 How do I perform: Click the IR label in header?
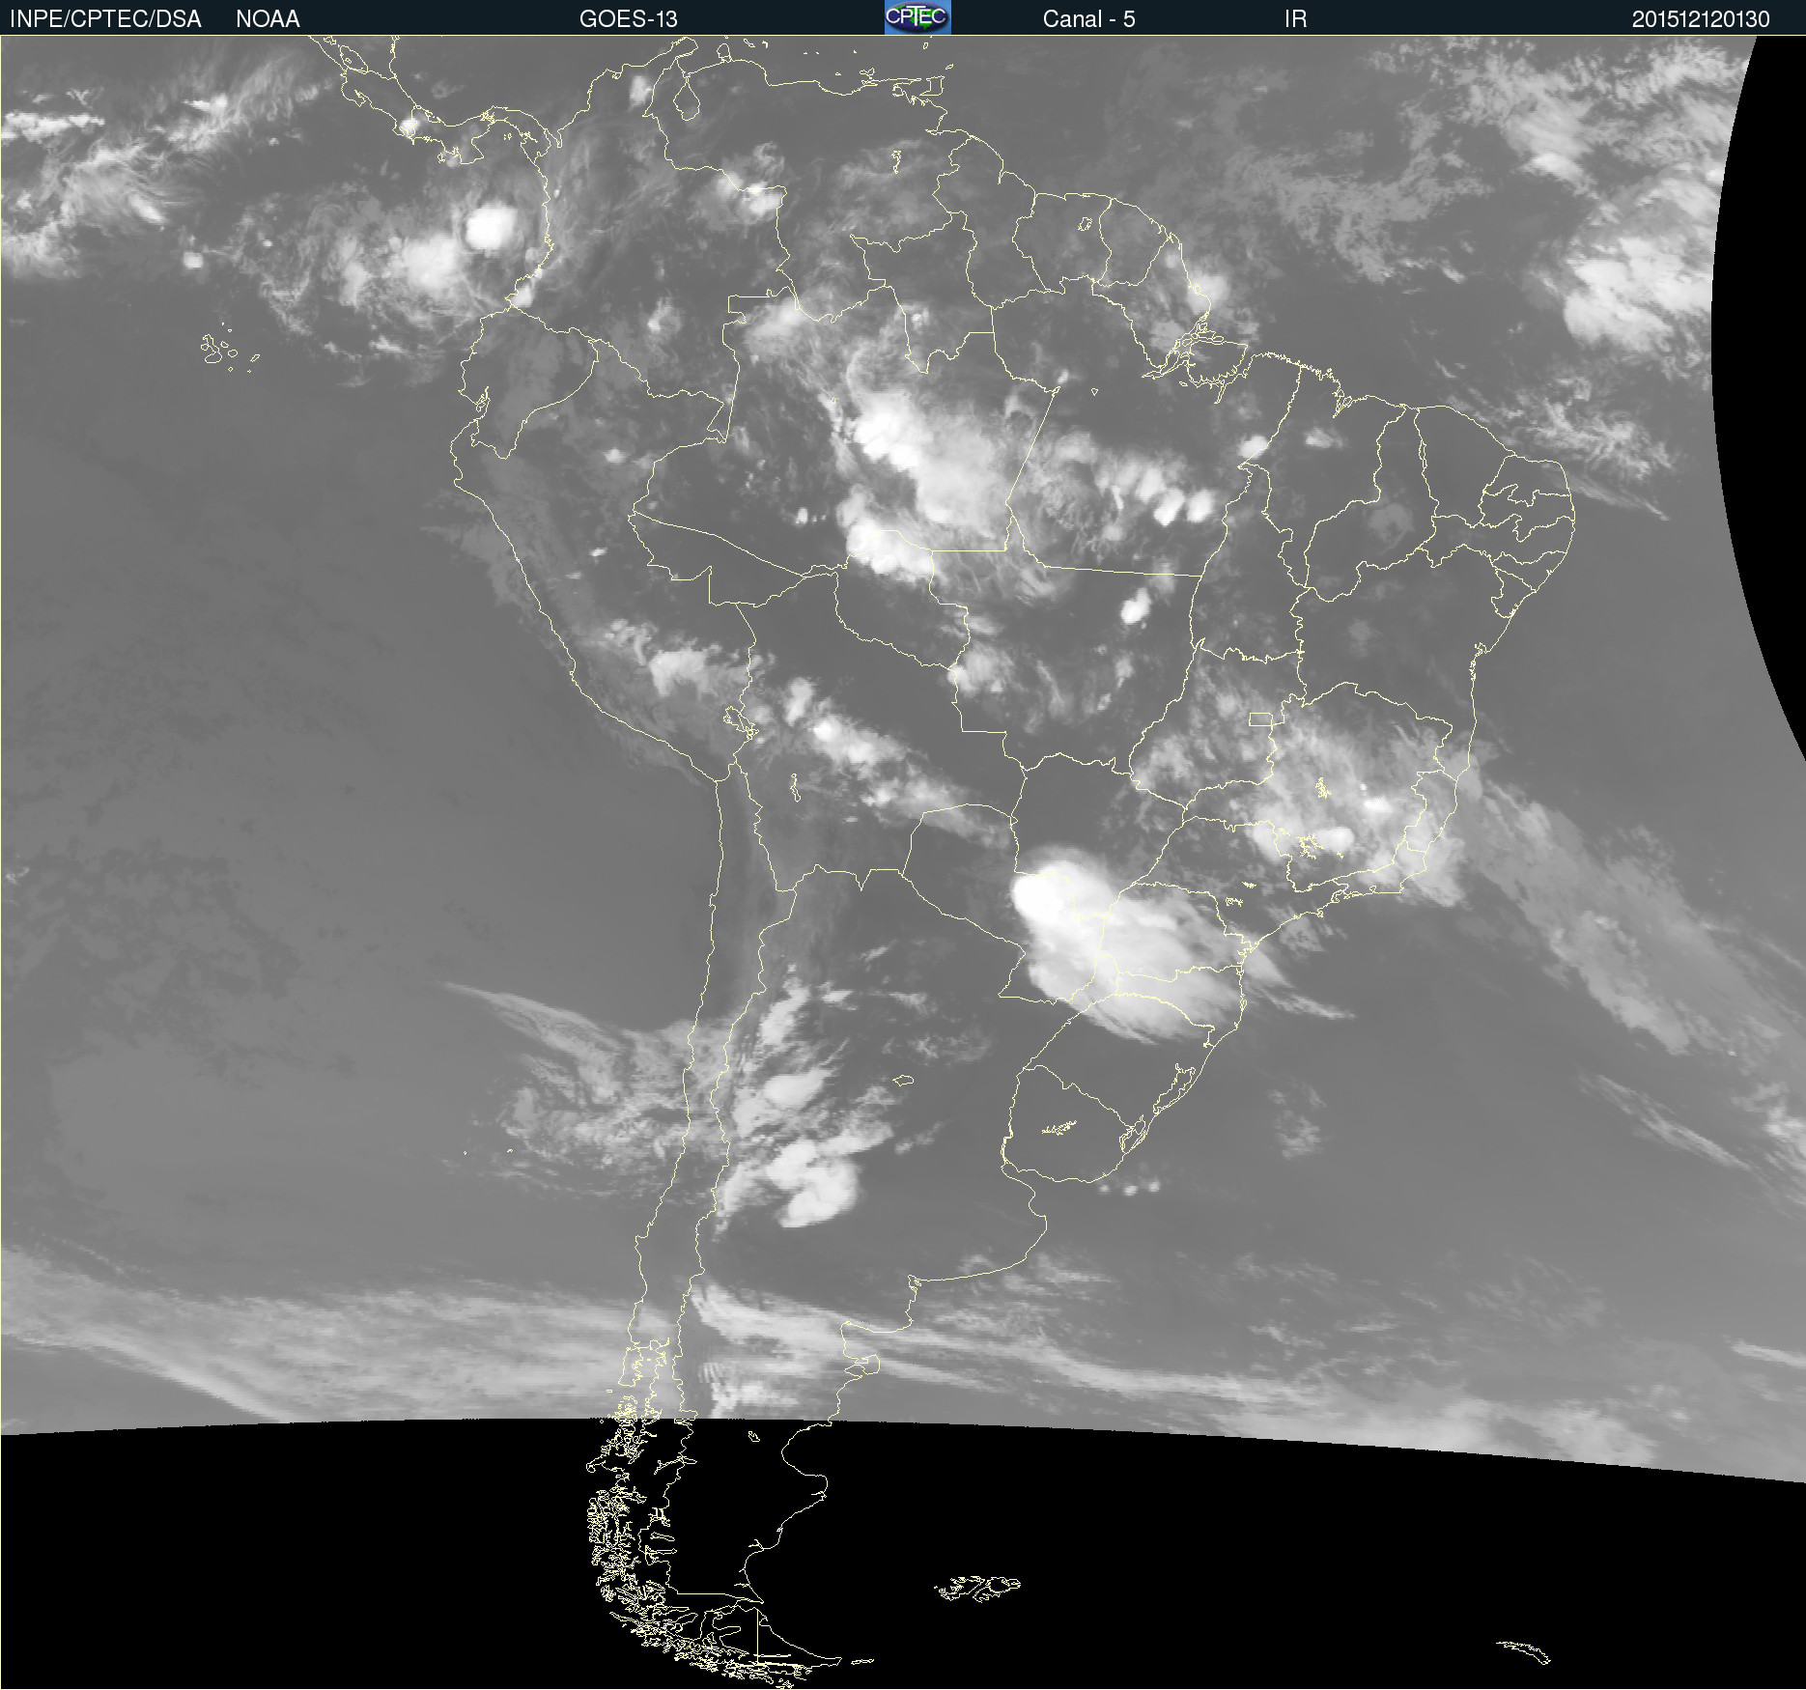[x=1295, y=19]
